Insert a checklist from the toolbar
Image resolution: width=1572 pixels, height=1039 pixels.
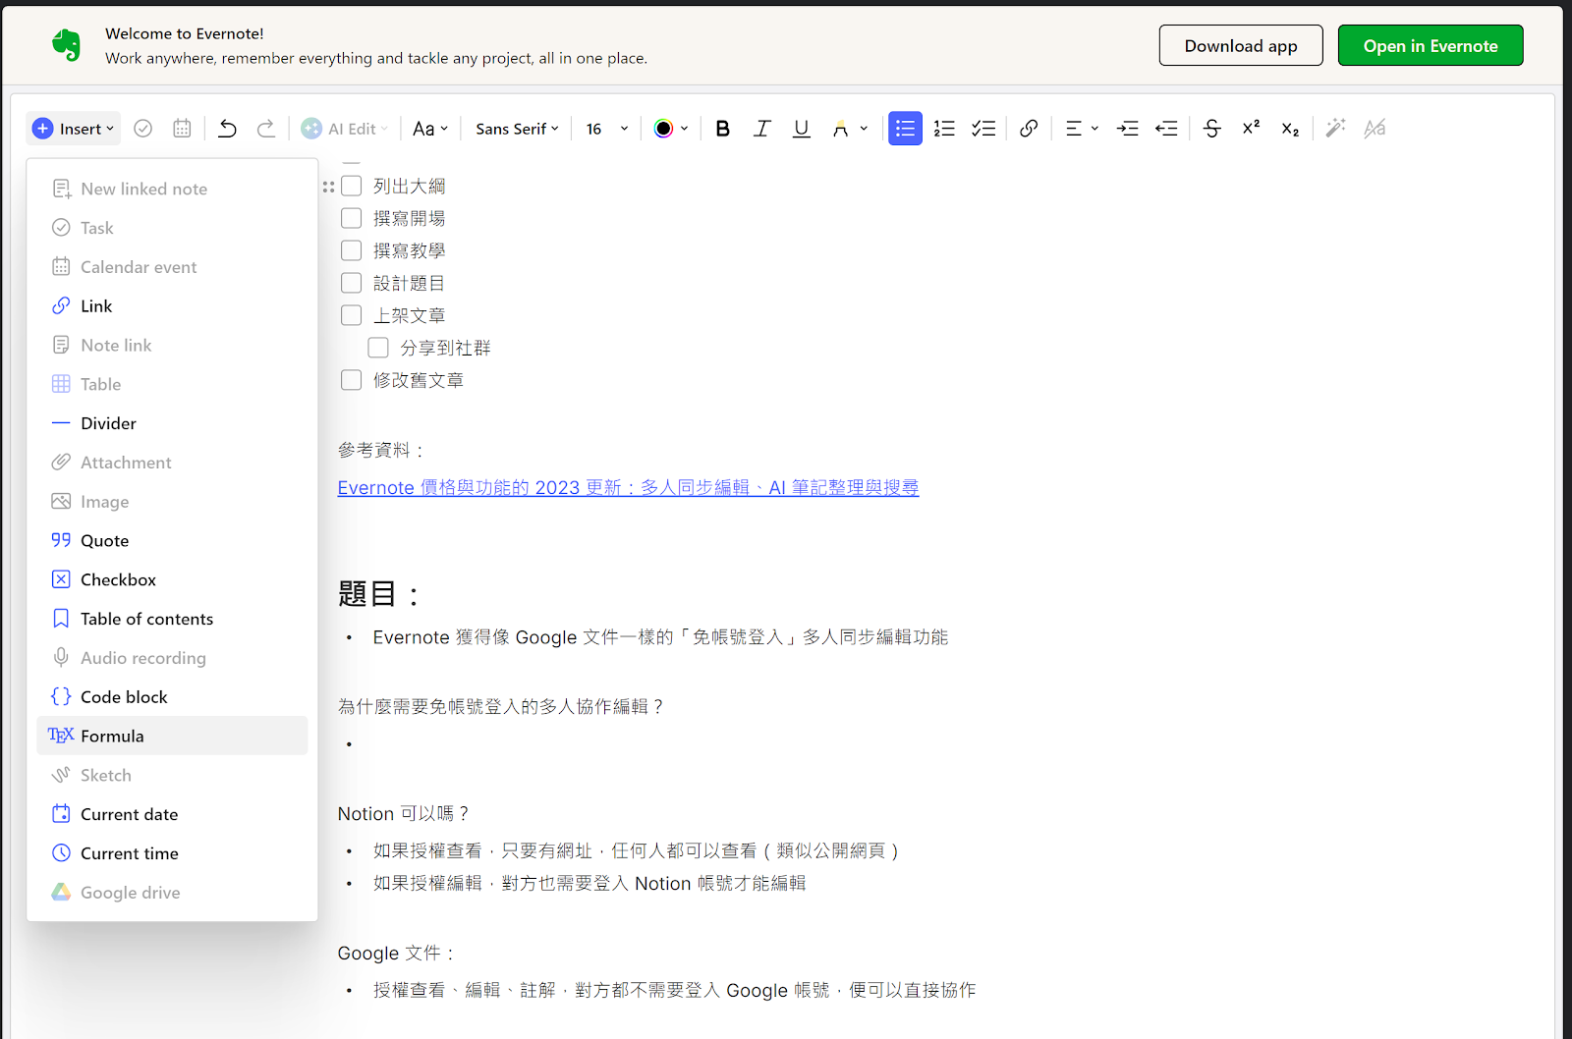click(983, 129)
